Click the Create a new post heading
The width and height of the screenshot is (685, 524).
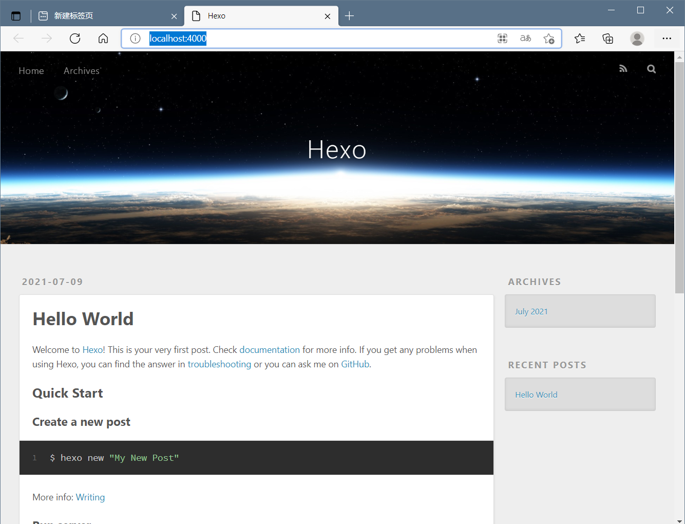81,422
